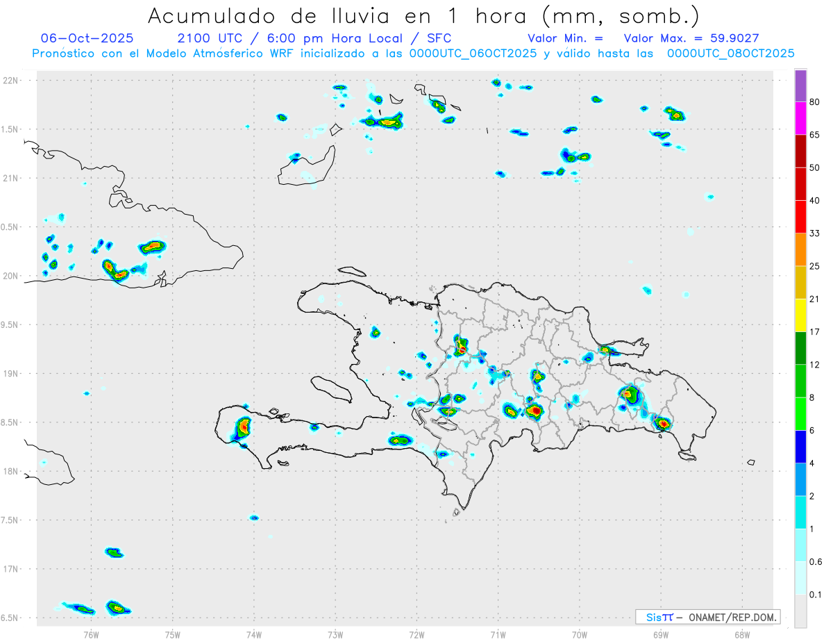
Task: Click the 68W longitude label
Action: coord(742,635)
